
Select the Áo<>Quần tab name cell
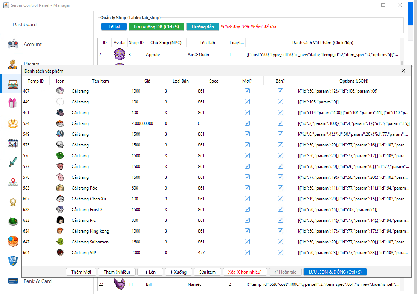pos(207,55)
